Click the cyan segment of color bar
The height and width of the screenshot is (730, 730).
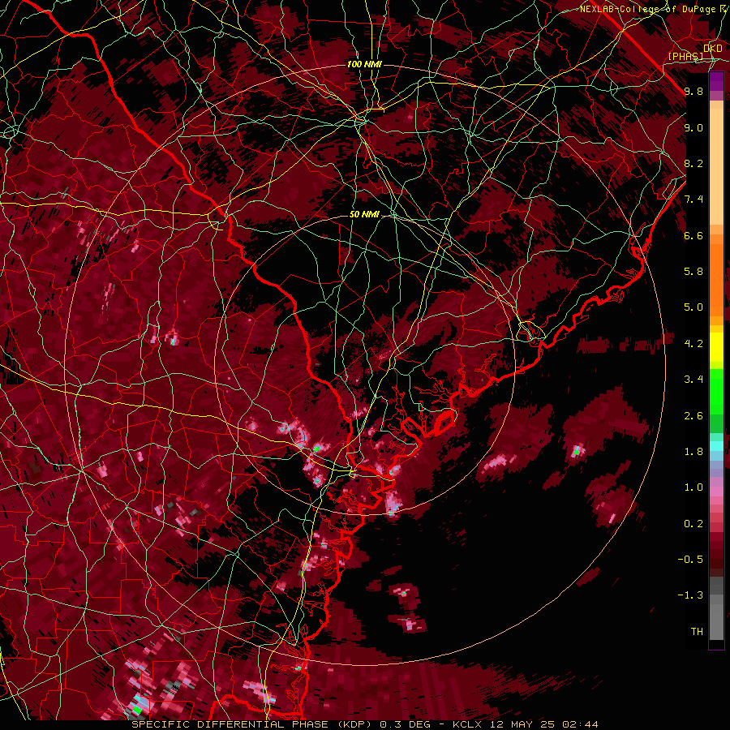(716, 446)
